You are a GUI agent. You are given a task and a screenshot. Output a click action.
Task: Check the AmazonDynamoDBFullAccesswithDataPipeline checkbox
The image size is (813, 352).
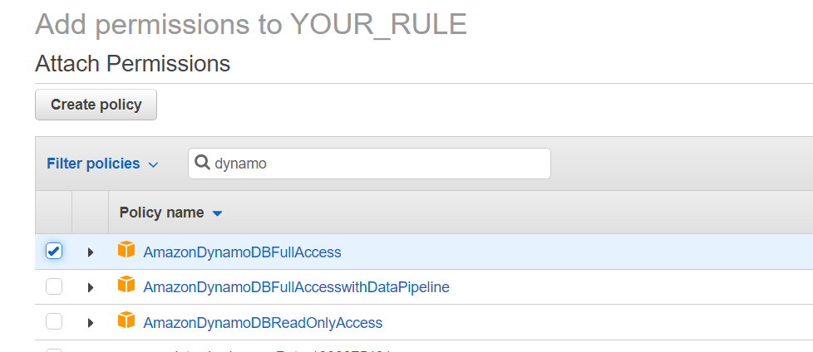54,286
